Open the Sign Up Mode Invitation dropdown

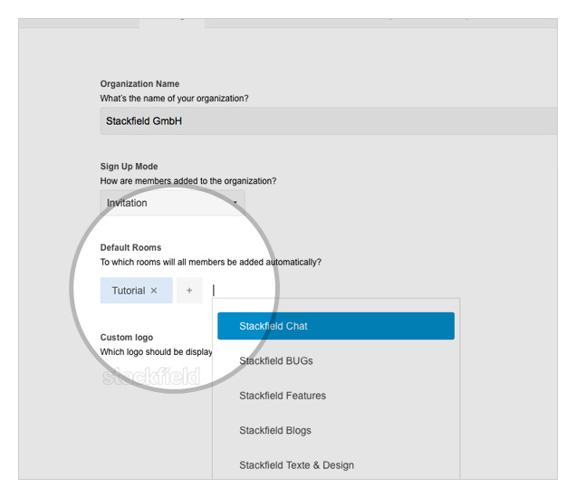coord(173,203)
